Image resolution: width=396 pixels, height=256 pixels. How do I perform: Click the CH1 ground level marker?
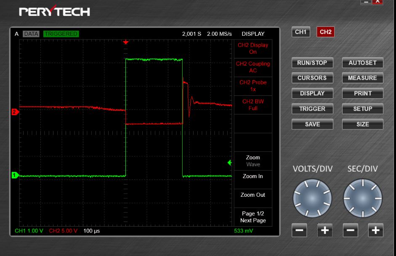click(x=15, y=175)
